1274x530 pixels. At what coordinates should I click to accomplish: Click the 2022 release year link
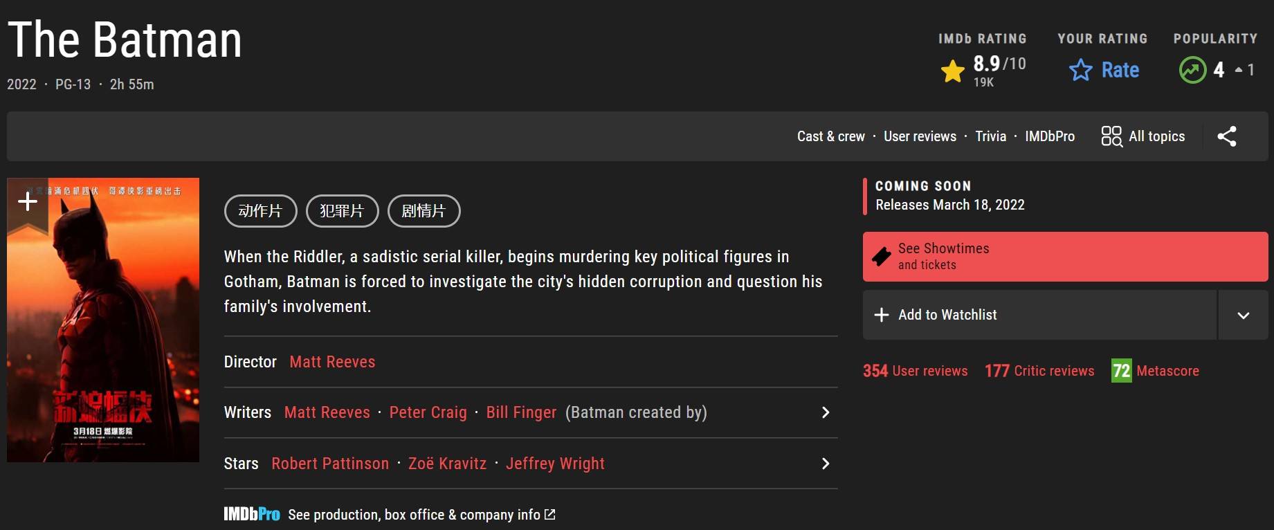21,84
